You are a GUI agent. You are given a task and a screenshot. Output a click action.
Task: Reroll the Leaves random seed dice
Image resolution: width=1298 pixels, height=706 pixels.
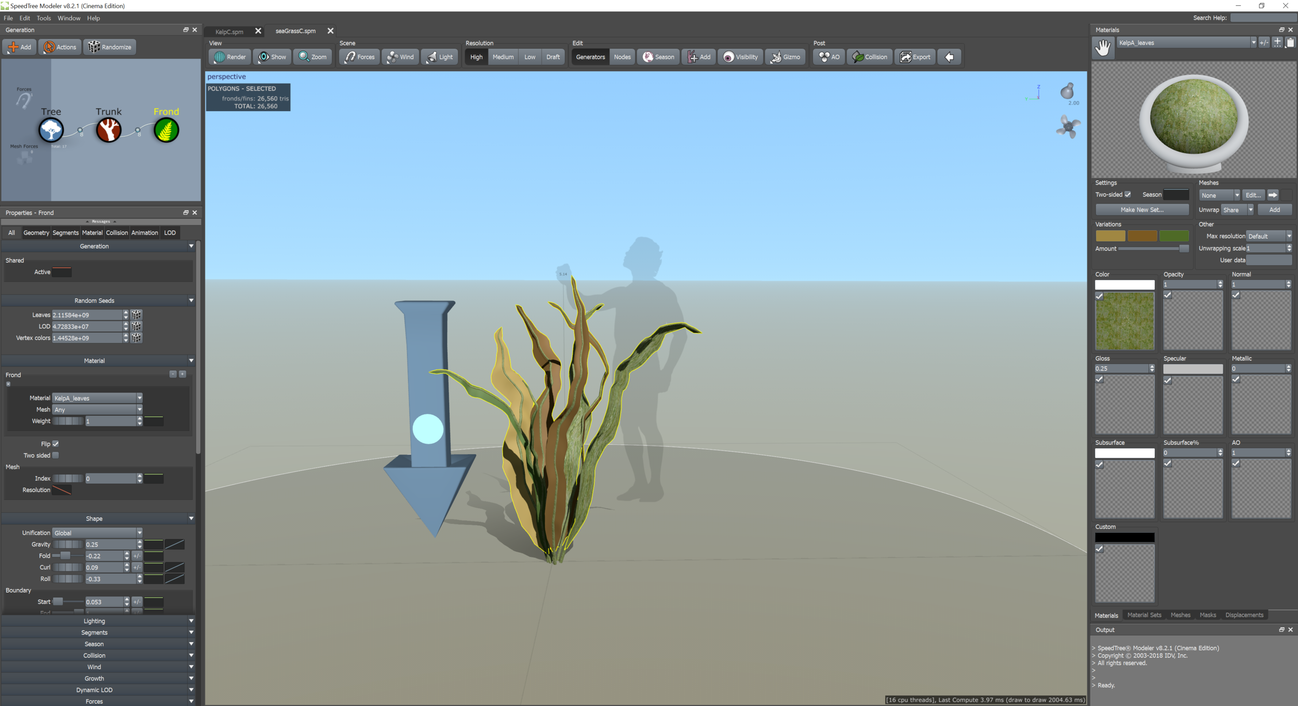click(x=136, y=315)
